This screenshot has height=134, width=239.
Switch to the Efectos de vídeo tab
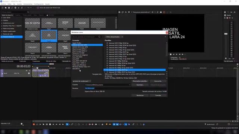(51, 61)
